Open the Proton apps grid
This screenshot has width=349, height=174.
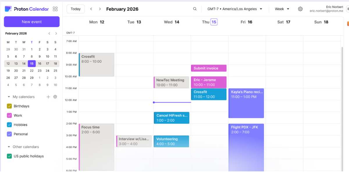click(x=55, y=9)
